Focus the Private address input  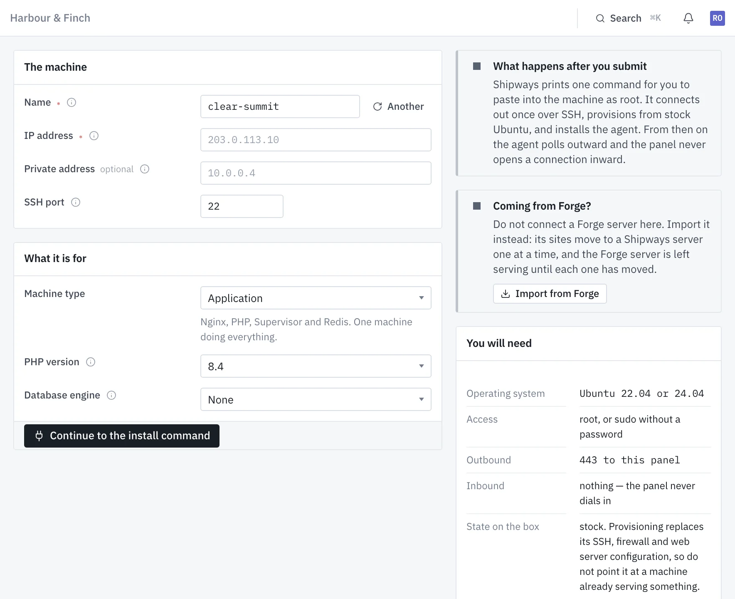tap(316, 173)
